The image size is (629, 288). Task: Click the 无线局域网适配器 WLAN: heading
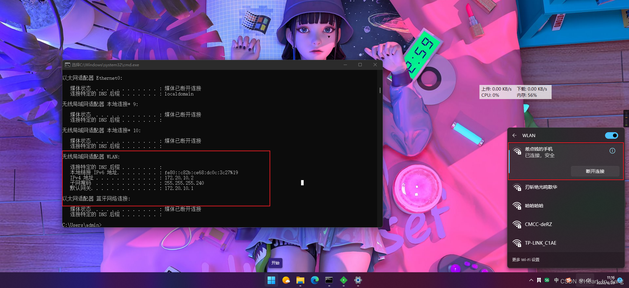click(x=91, y=157)
